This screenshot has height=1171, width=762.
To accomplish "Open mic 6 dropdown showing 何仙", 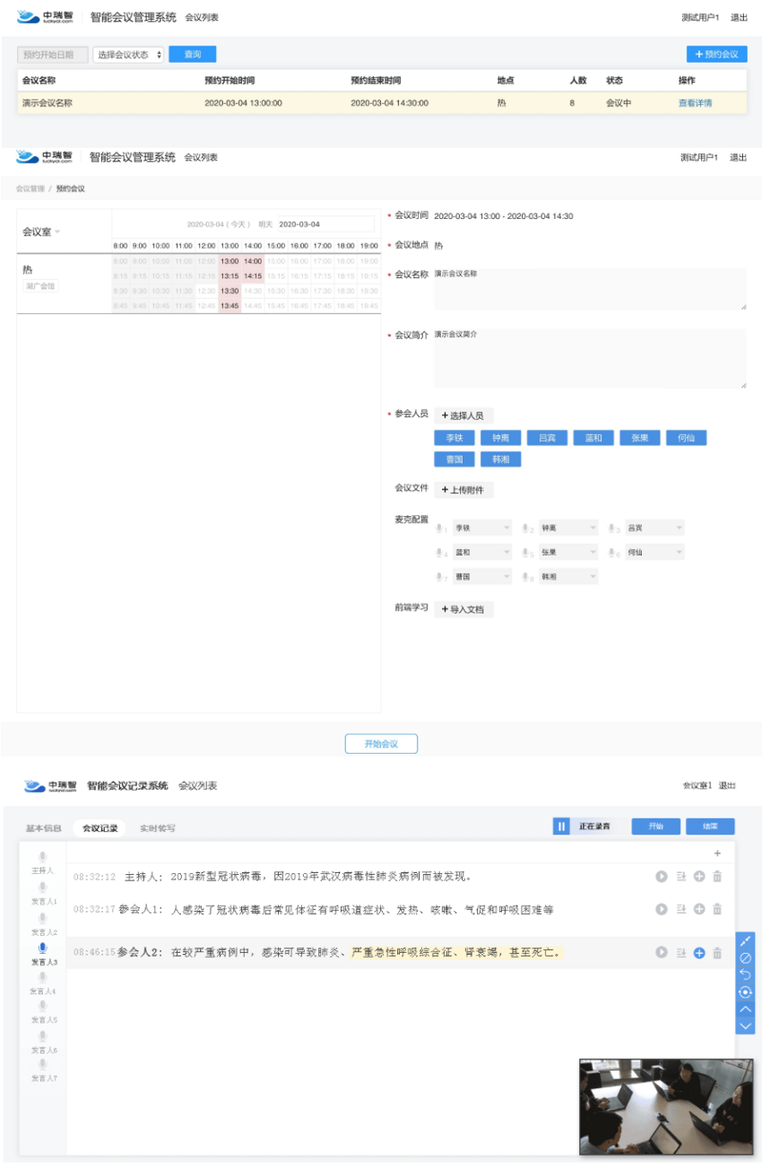I will pyautogui.click(x=654, y=552).
